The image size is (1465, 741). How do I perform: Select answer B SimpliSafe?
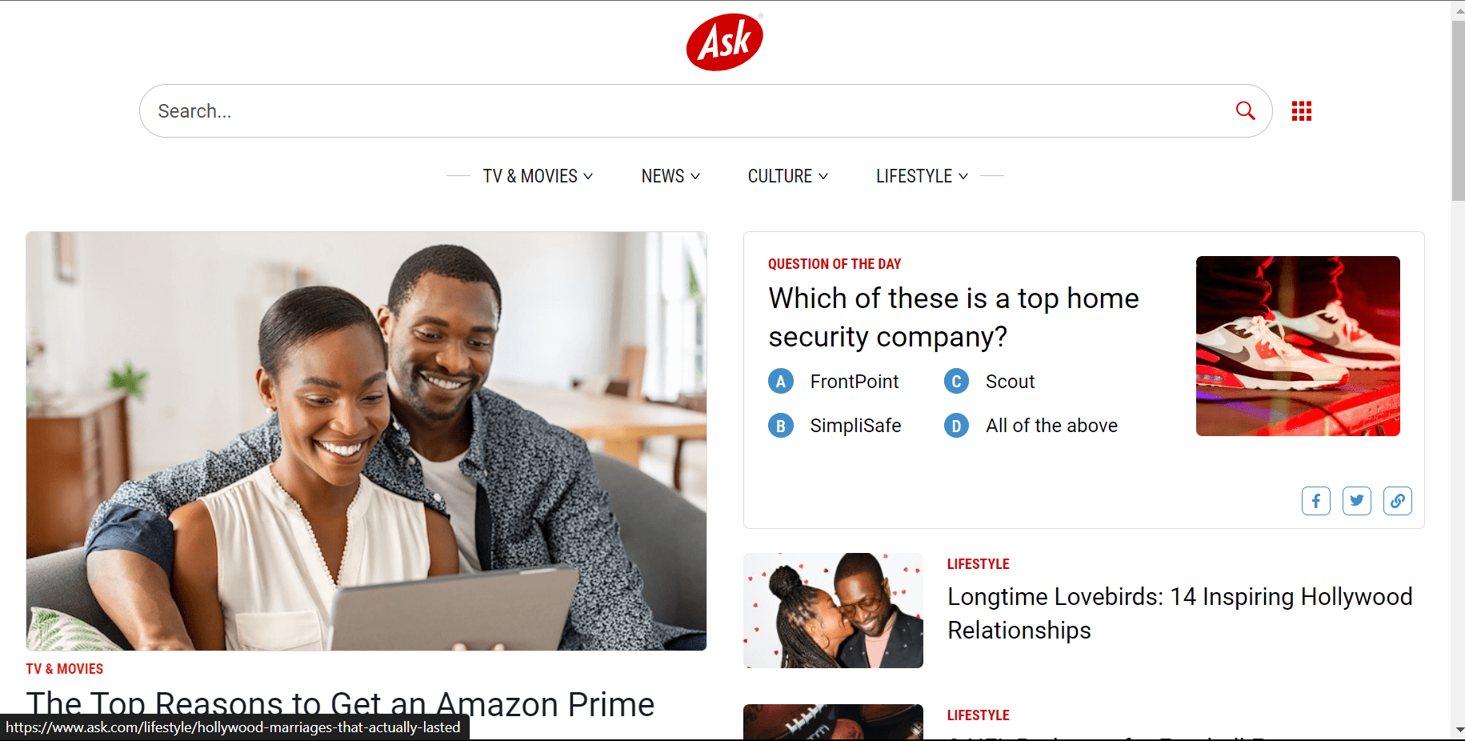tap(835, 426)
